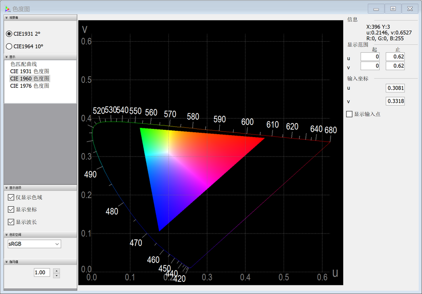422x294 pixels.
Task: Click the 570 wavelength label
Action: click(x=170, y=114)
